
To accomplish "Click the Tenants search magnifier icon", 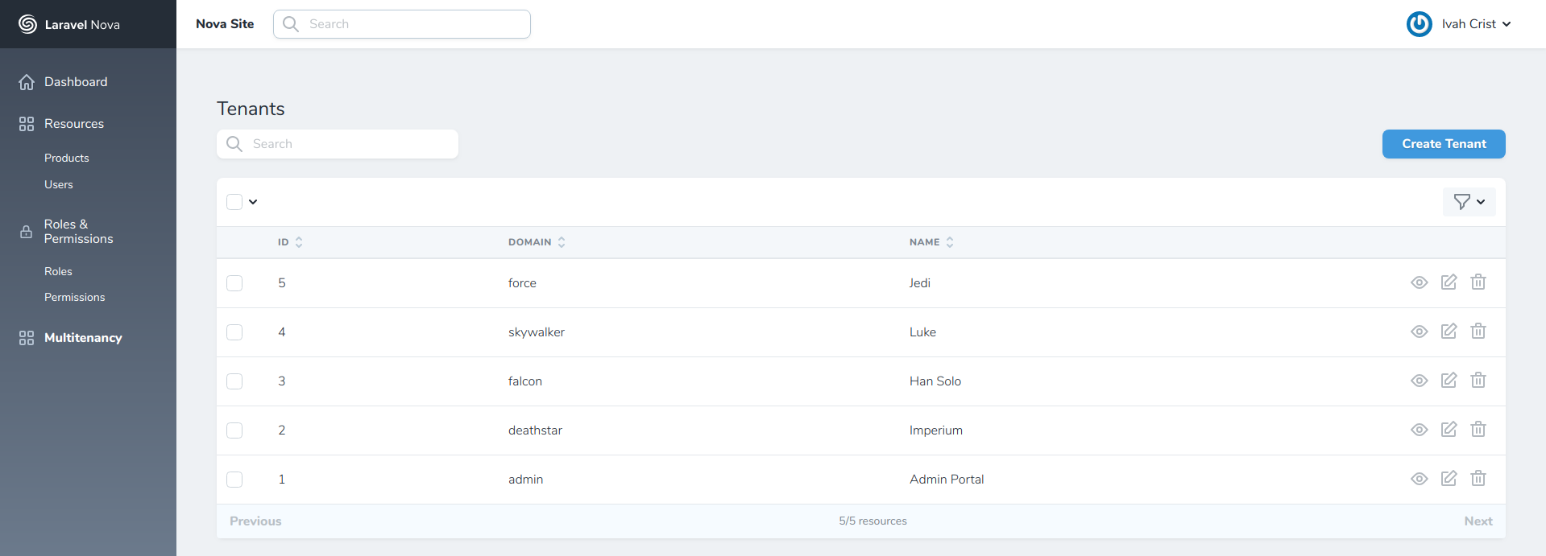I will click(x=234, y=144).
